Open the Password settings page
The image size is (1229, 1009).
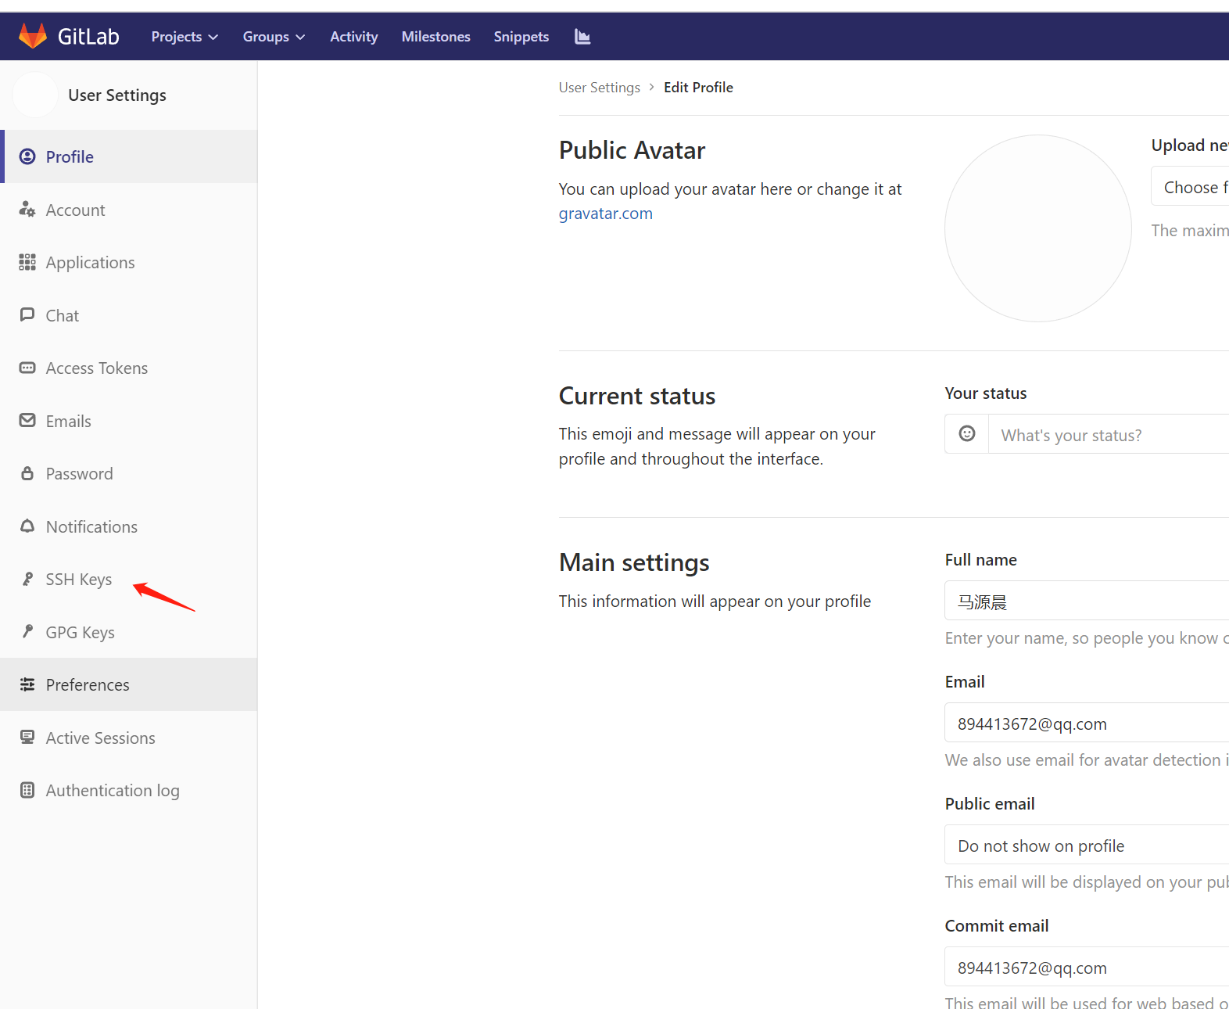129,473
